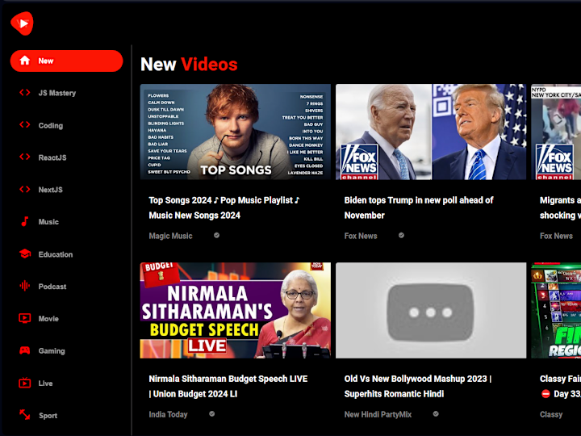Click the home icon in New button
This screenshot has height=436, width=581.
25,61
